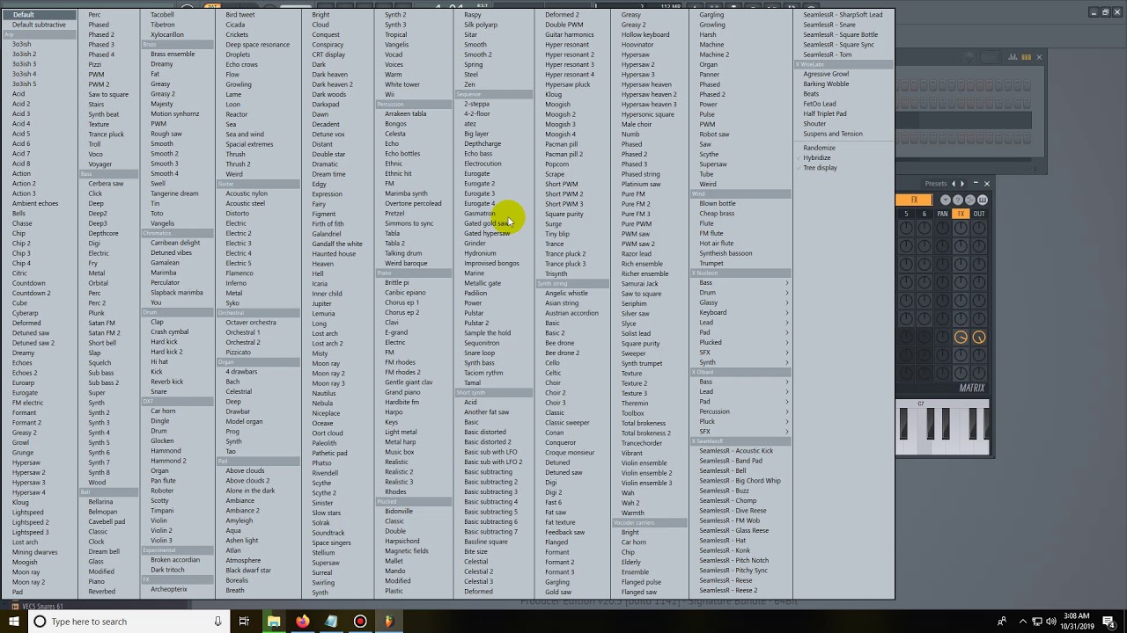This screenshot has height=633, width=1127.
Task: Select the Basic sub with LFO 2 preset
Action: (x=493, y=462)
